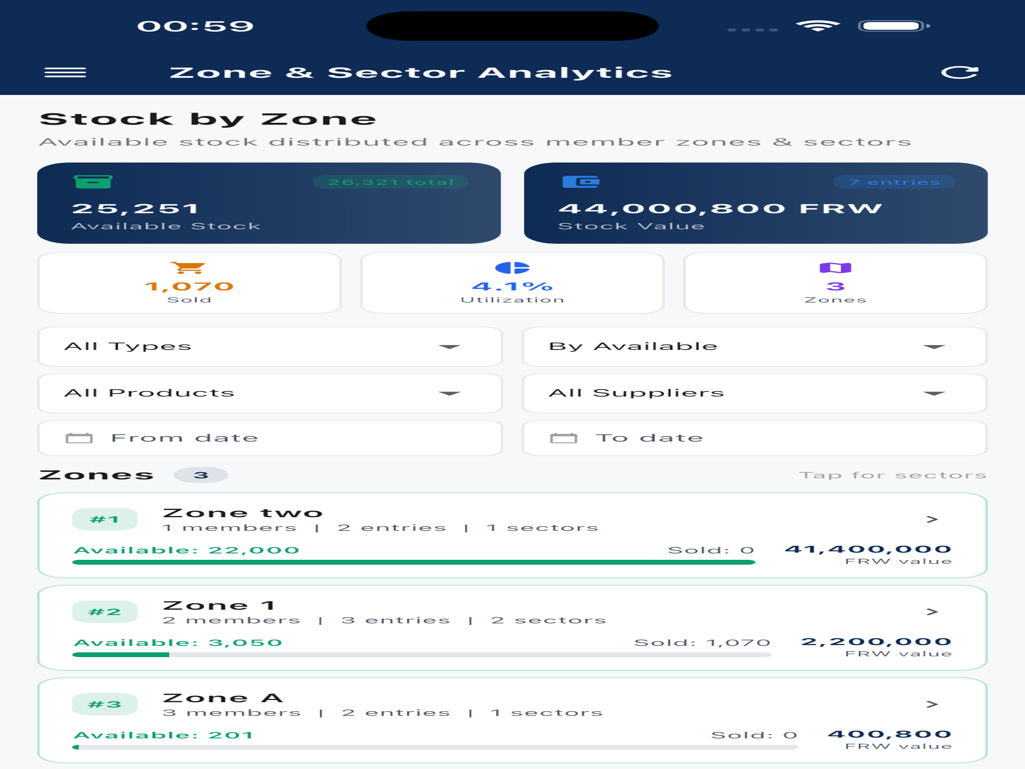Open the All Products dropdown
1025x769 pixels.
click(x=270, y=393)
